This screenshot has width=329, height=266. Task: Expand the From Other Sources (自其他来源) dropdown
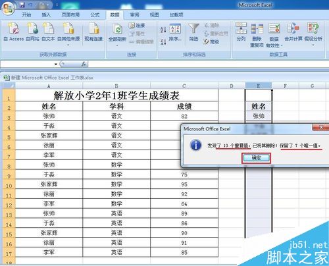click(x=68, y=45)
